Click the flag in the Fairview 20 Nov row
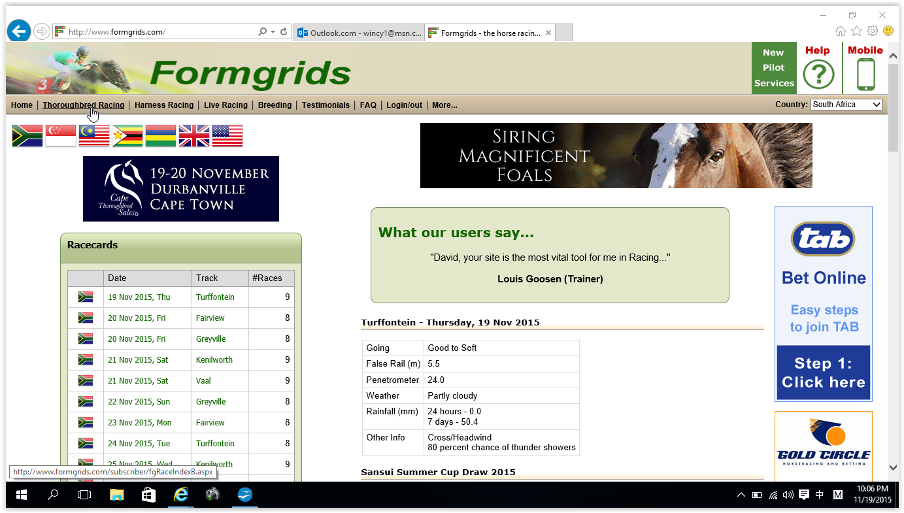904x513 pixels. 86,318
